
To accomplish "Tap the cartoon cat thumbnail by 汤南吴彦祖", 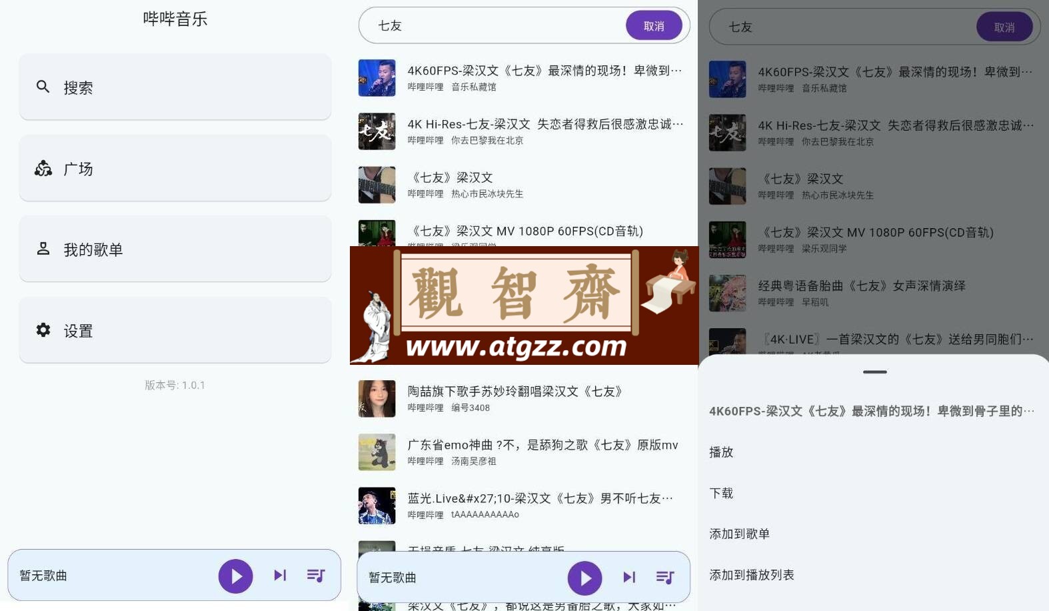I will tap(377, 452).
